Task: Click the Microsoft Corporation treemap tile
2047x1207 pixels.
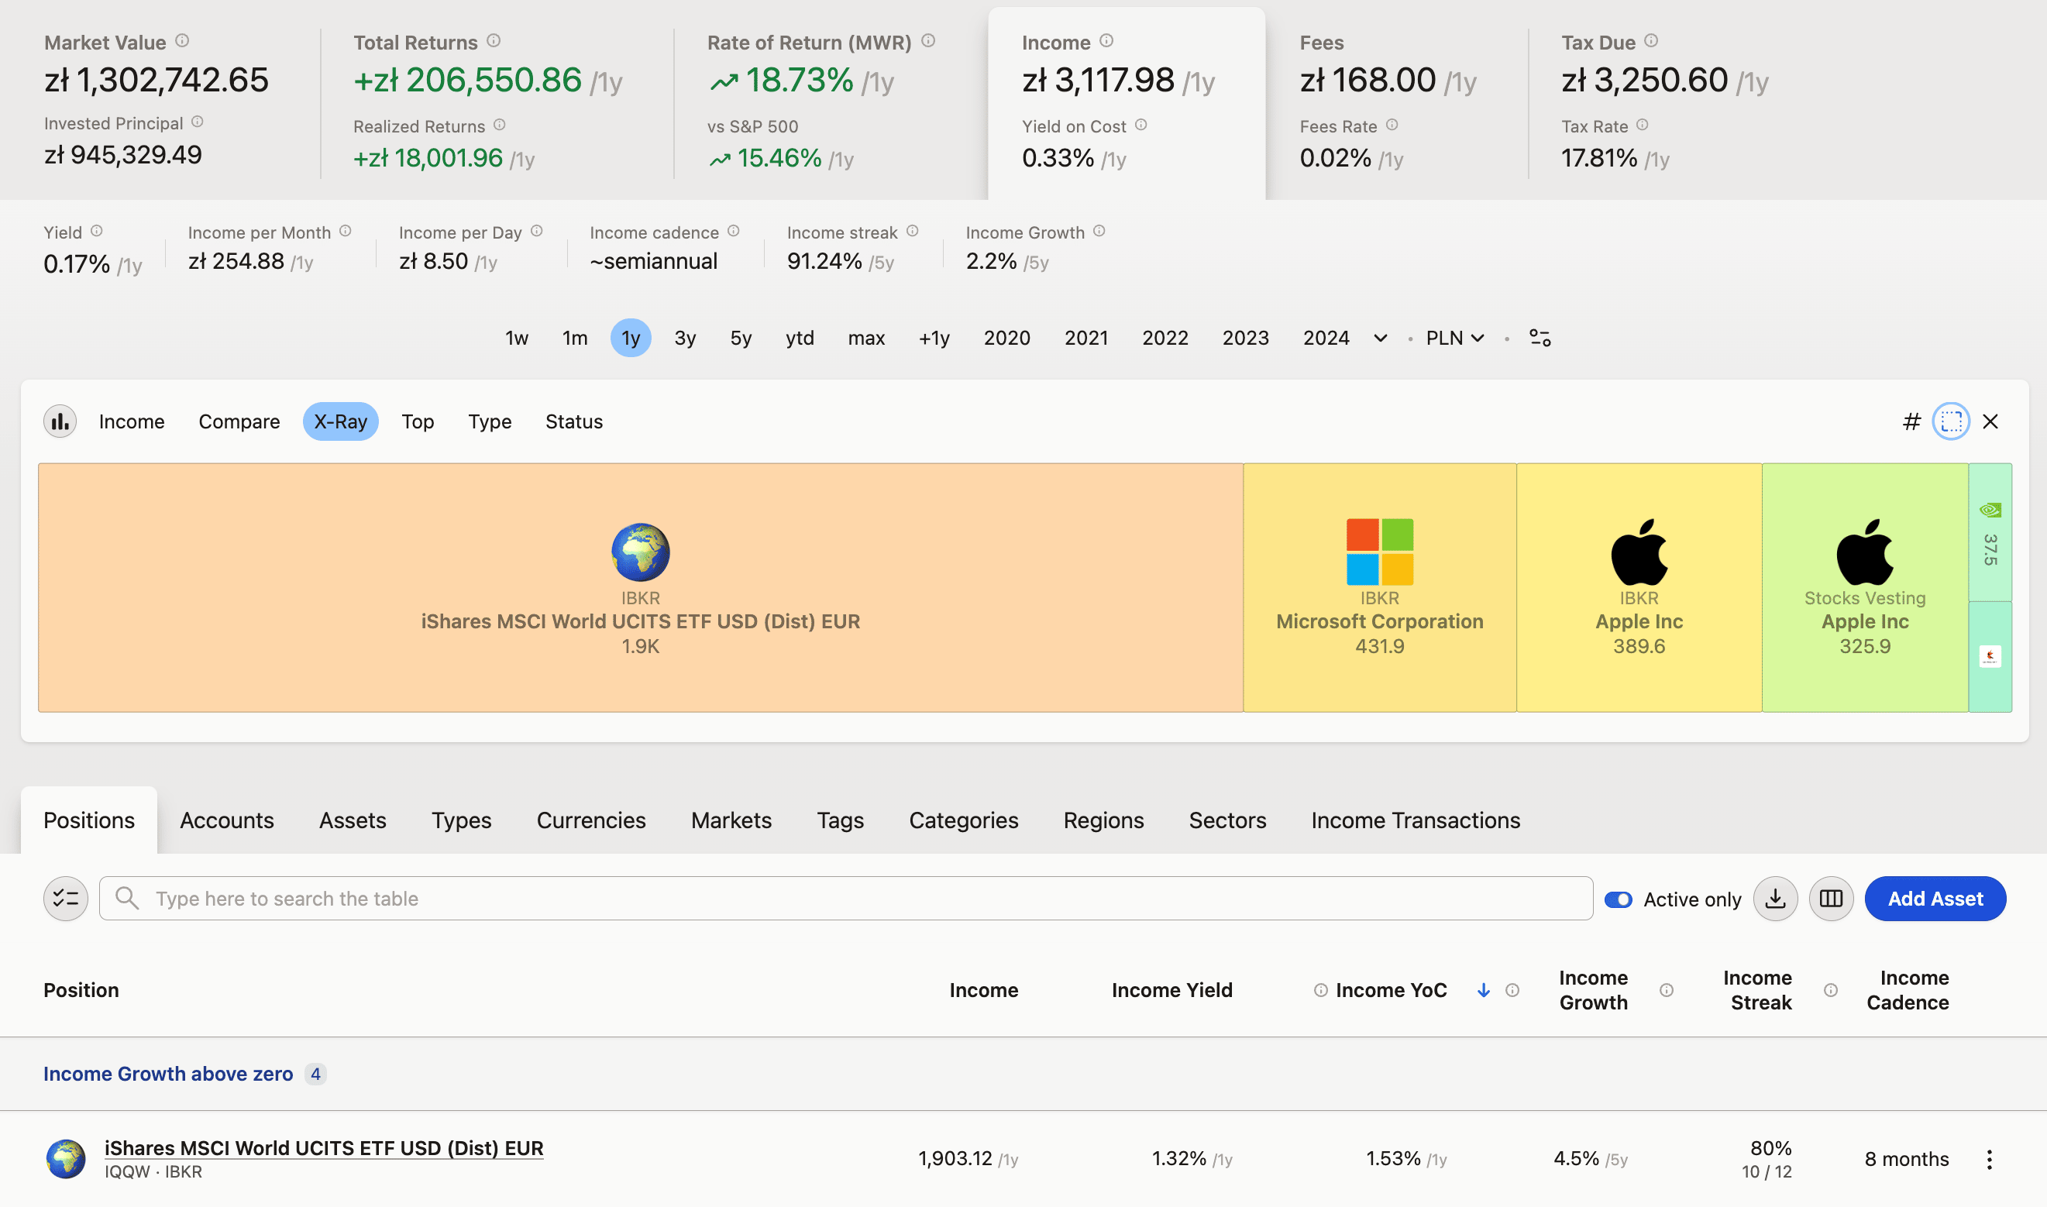Action: point(1380,588)
